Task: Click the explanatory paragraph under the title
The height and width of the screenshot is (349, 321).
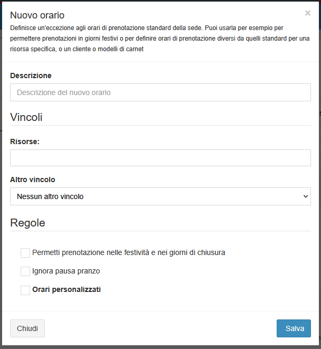Action: [160, 39]
